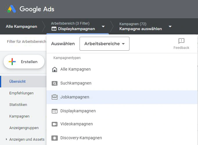Viewport: 198px width, 145px height.
Task: Open Statistiken in the sidebar
Action: pos(18,105)
